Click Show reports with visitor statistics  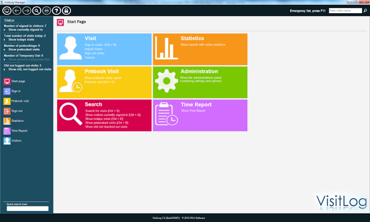click(203, 44)
